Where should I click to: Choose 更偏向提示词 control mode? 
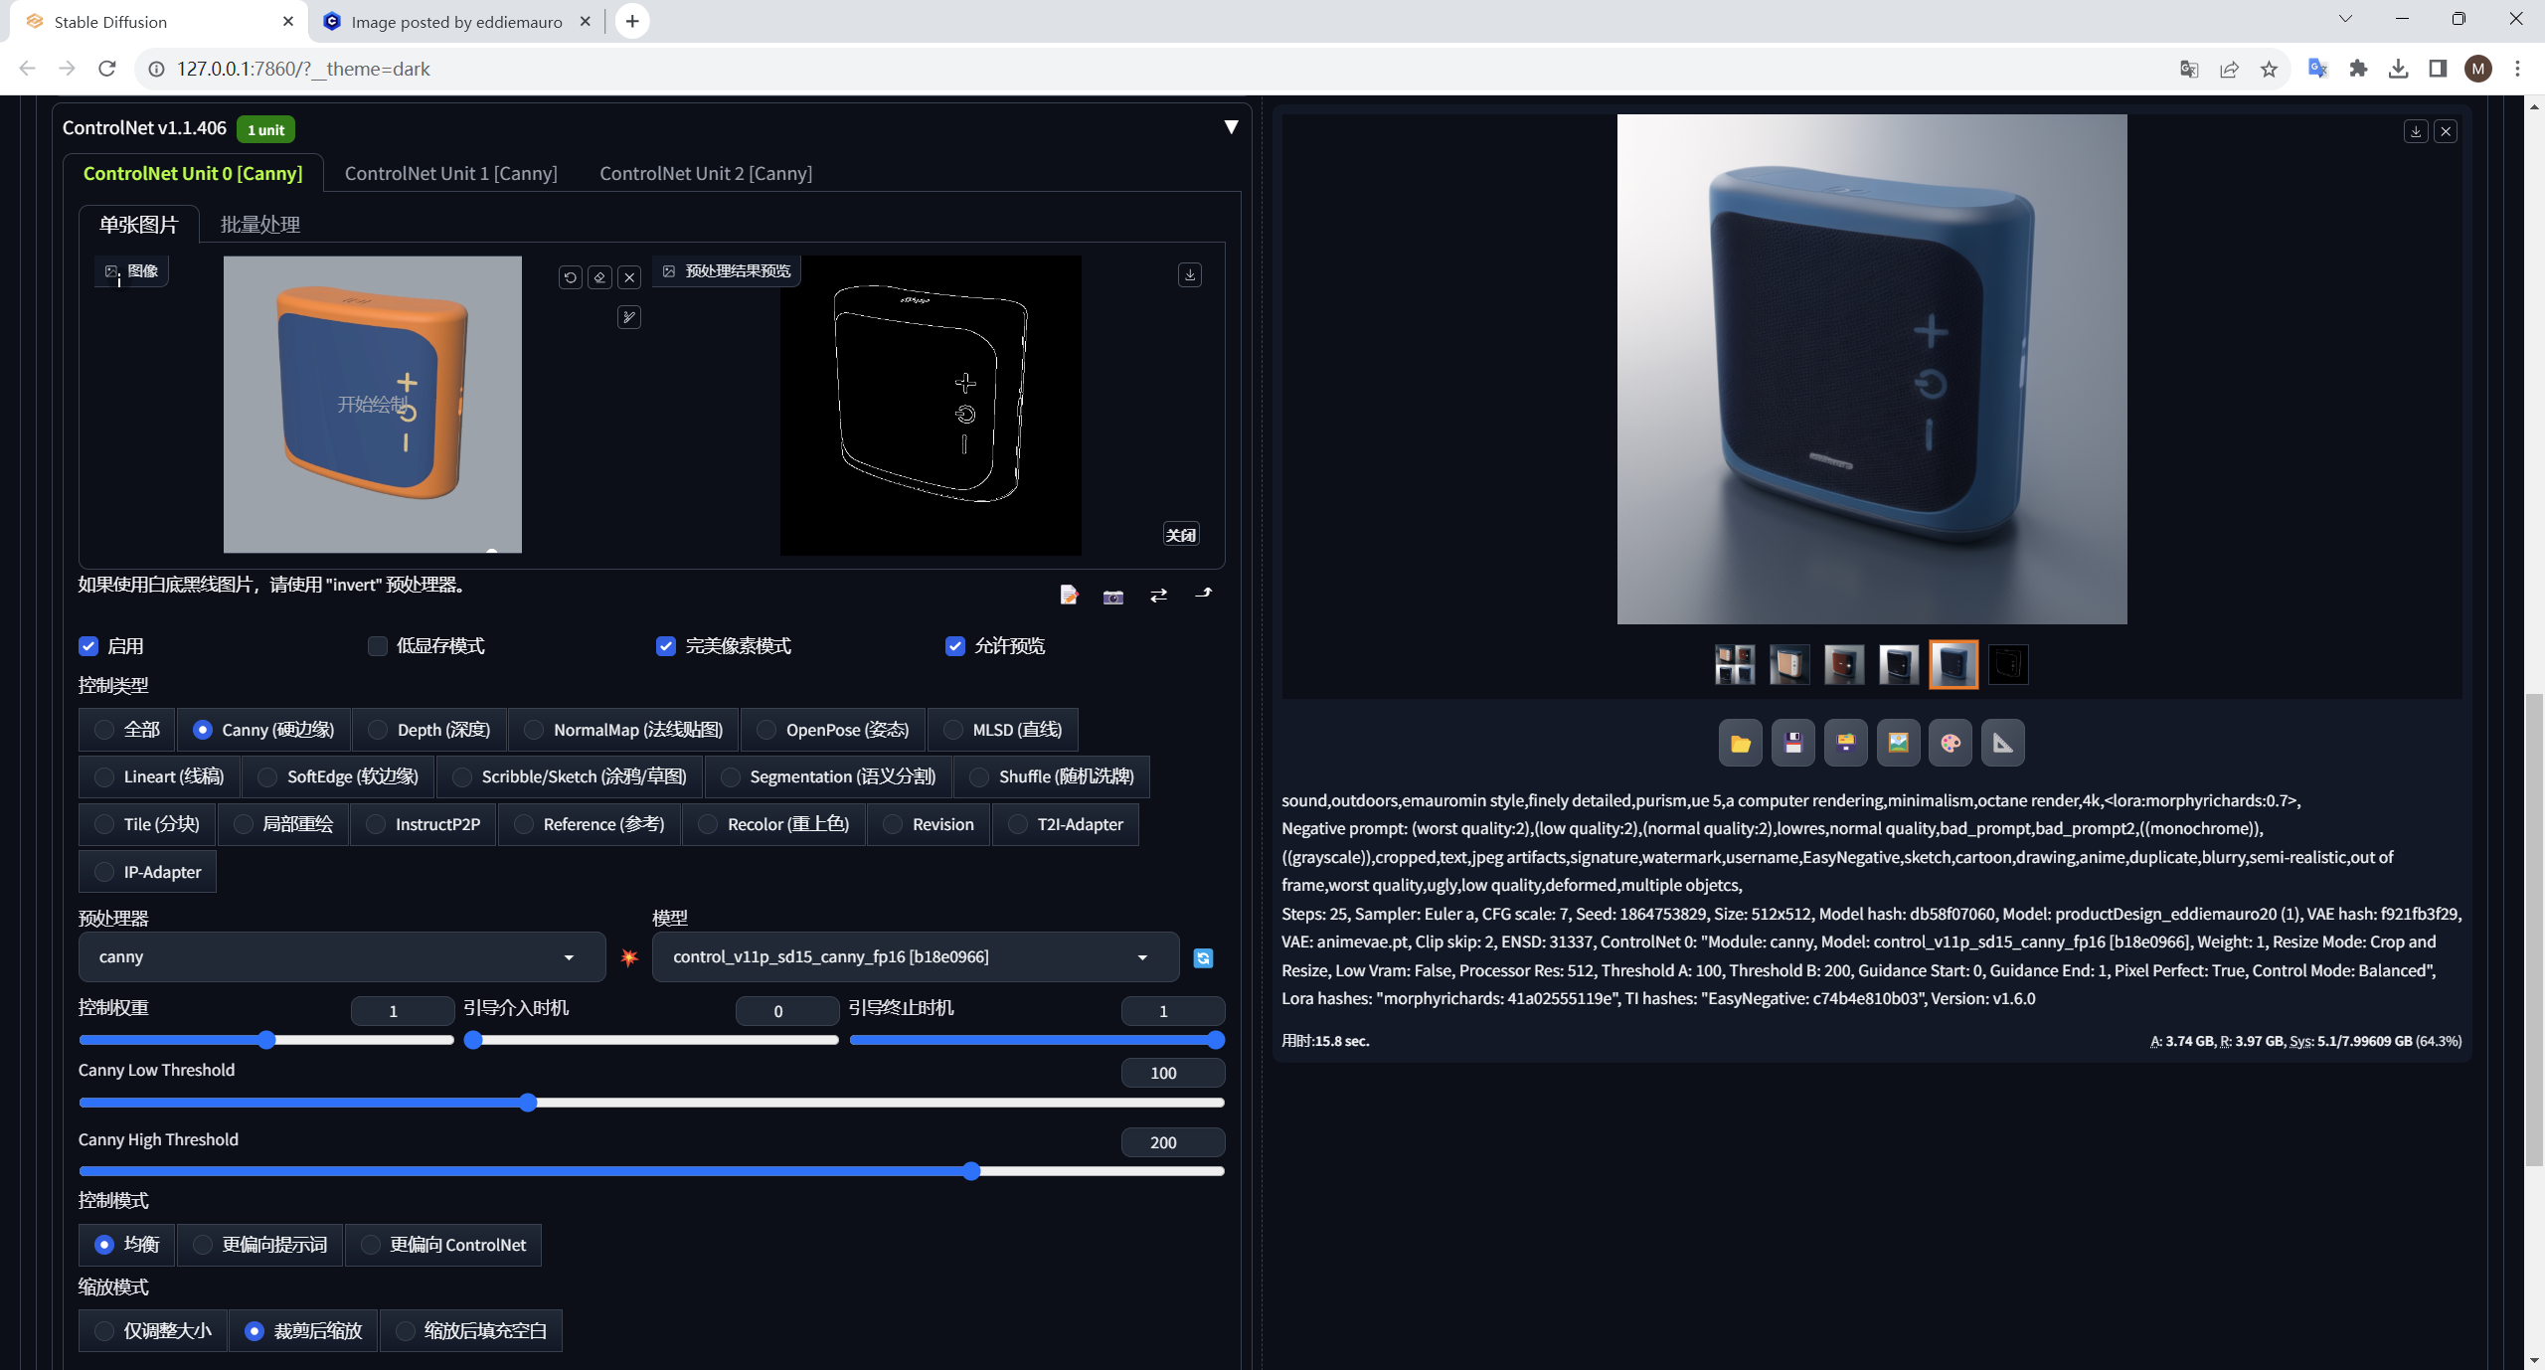pyautogui.click(x=260, y=1245)
